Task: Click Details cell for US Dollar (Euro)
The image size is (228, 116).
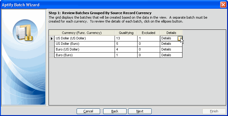Action: click(171, 44)
